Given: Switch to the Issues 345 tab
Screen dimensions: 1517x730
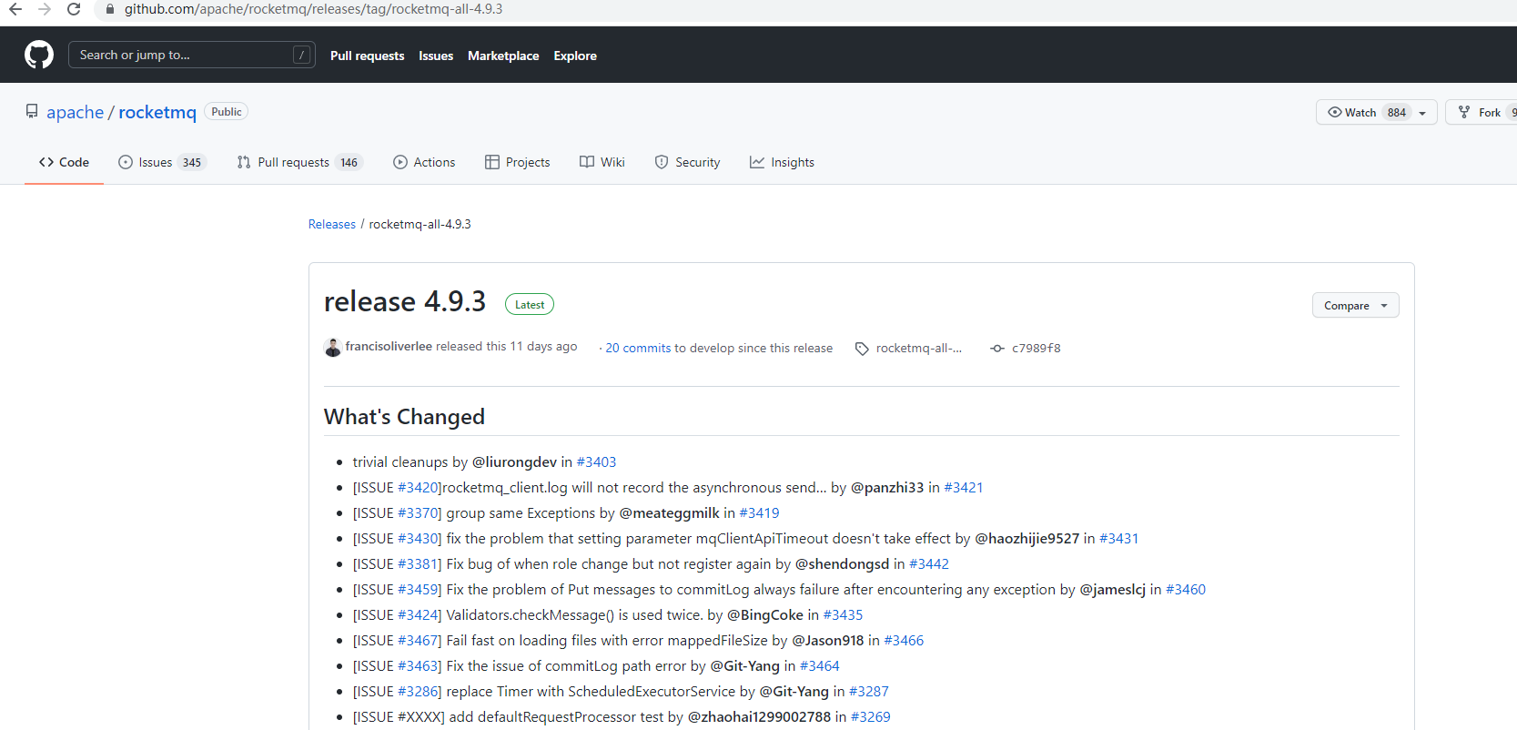Looking at the screenshot, I should point(163,162).
